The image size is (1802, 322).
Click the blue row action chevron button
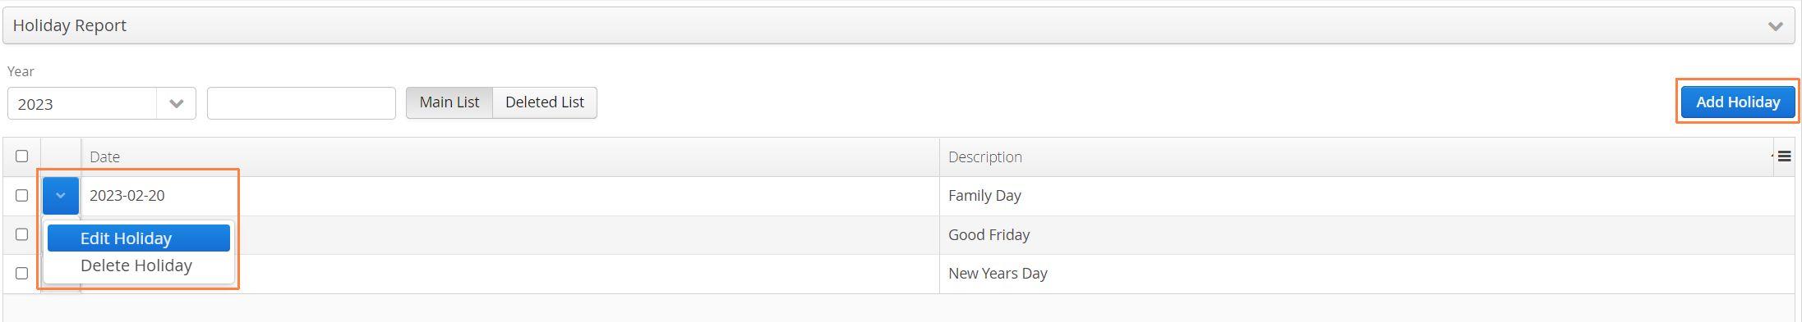pos(61,196)
